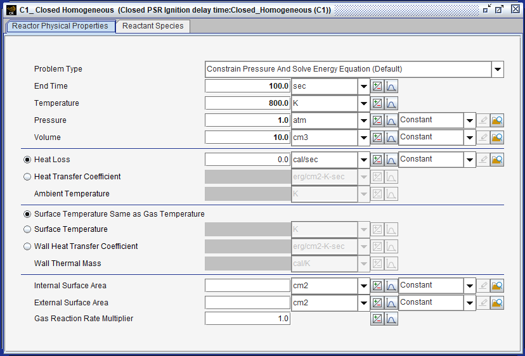Screen dimensions: 525x356
Task: Click profile curve icon for Gas Reaction Rate Multiplier
Action: coord(391,319)
